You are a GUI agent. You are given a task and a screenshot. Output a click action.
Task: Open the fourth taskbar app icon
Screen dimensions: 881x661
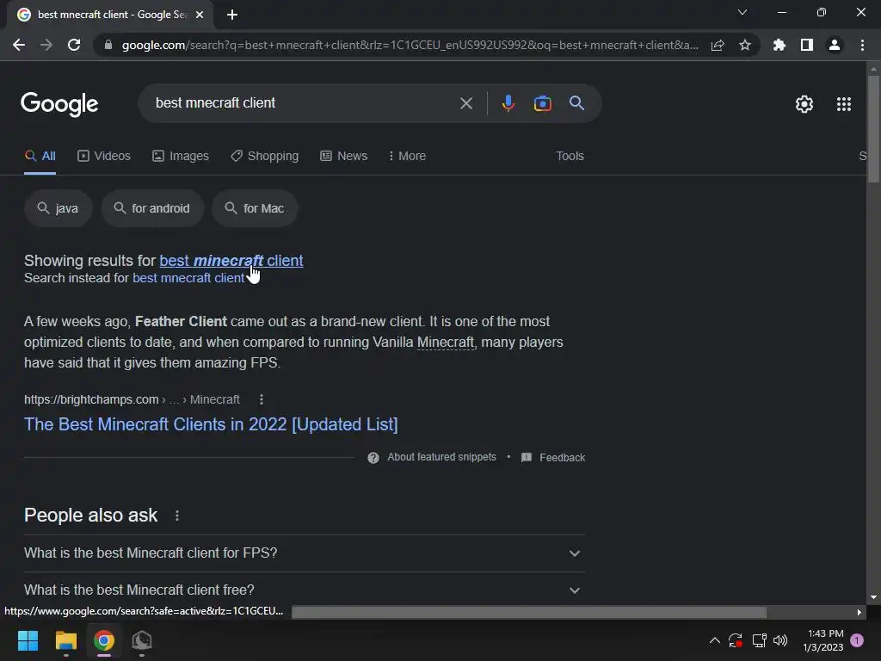pos(142,640)
